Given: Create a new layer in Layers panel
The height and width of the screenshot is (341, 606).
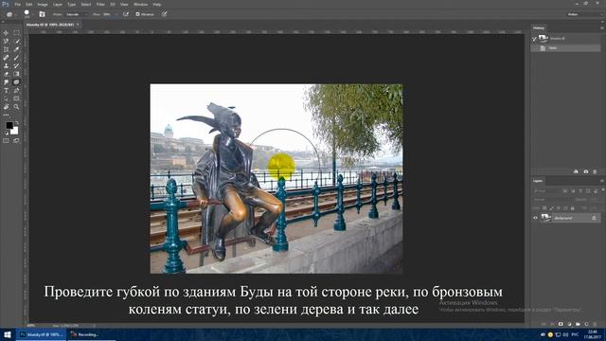Looking at the screenshot, I should pyautogui.click(x=586, y=324).
